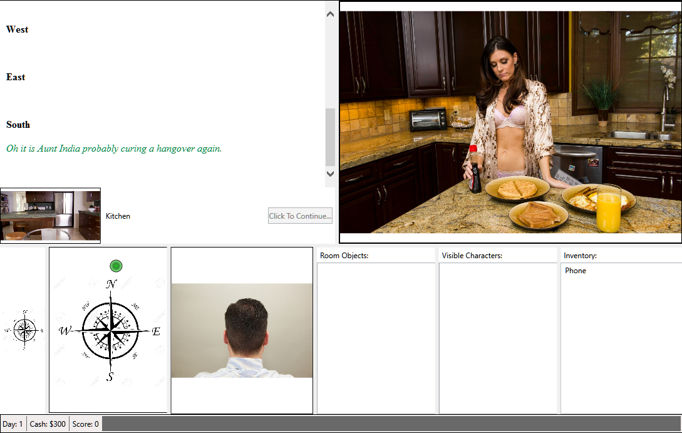Click the NW direction on the compass

[x=86, y=306]
